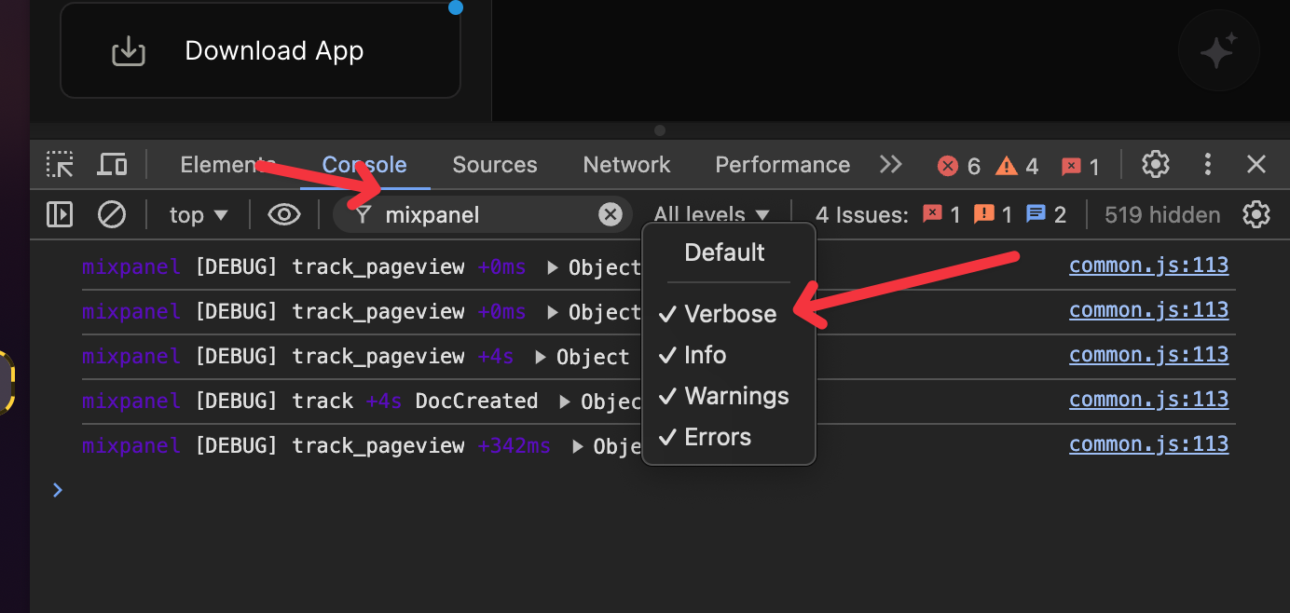Open the top context dropdown
The width and height of the screenshot is (1290, 613).
(x=199, y=215)
